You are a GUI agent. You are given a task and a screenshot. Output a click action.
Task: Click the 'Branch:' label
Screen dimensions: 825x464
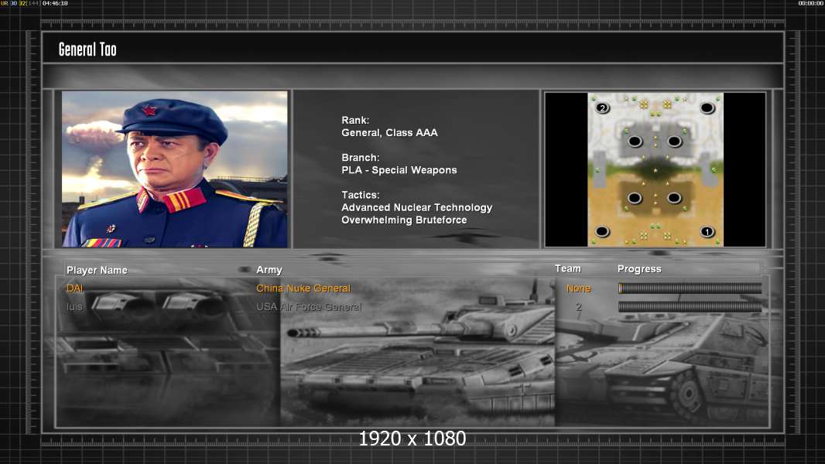[x=361, y=158]
